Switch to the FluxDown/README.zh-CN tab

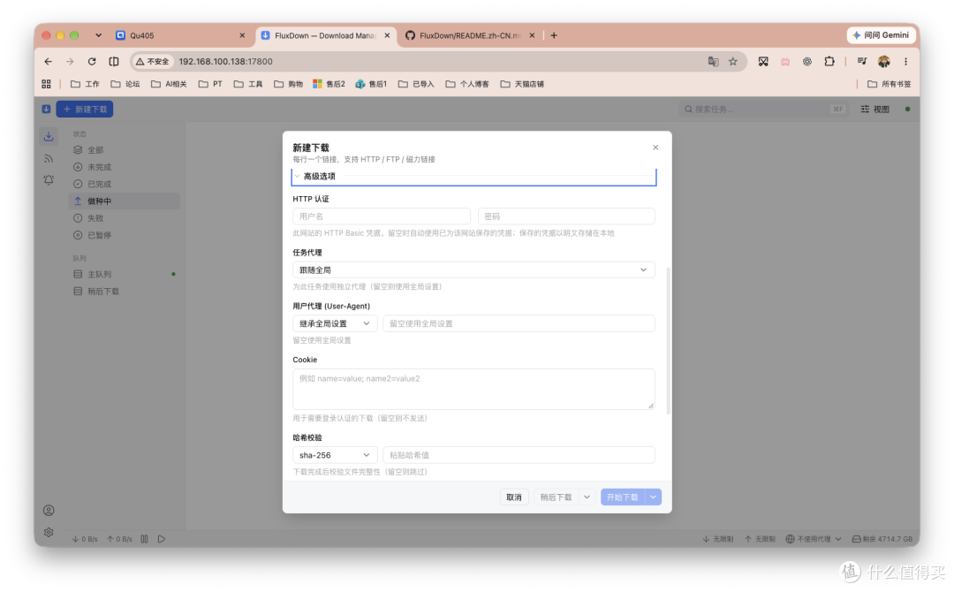coord(470,35)
